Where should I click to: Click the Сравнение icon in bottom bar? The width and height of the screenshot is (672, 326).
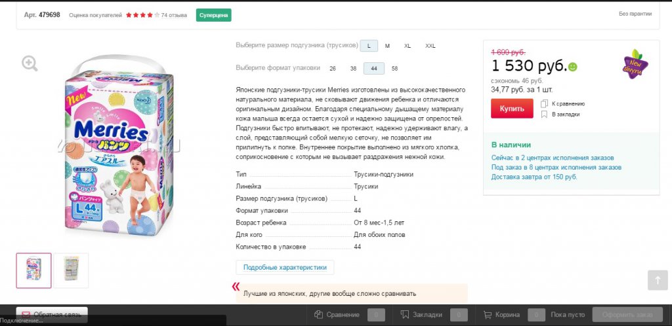(318, 315)
